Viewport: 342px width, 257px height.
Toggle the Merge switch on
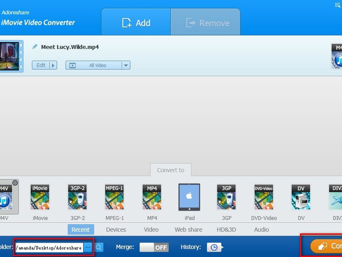[x=154, y=248]
